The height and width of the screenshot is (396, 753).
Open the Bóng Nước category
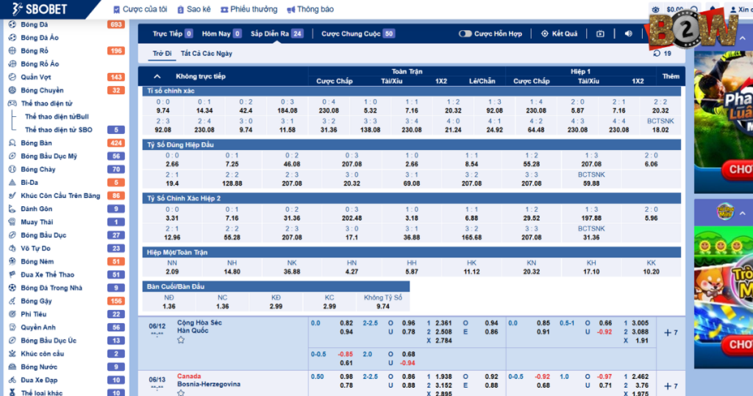click(x=38, y=367)
